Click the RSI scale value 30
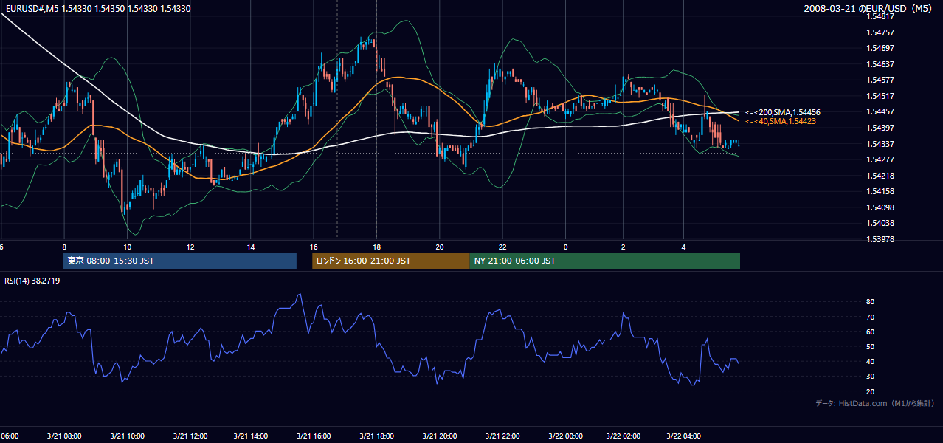 pos(871,377)
